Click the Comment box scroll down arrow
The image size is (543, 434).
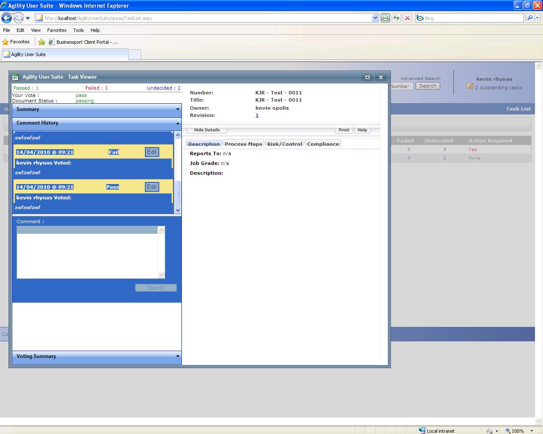[x=161, y=275]
